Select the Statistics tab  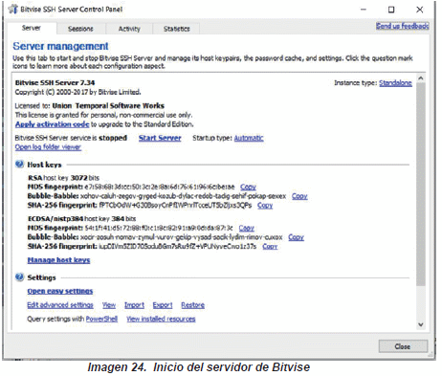177,29
